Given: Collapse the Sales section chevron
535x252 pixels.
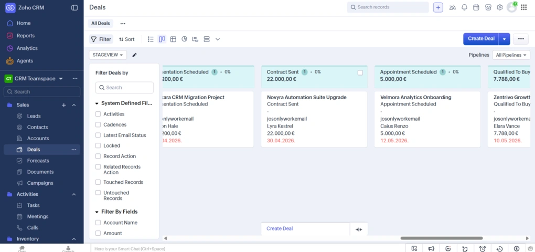Looking at the screenshot, I should tap(74, 105).
